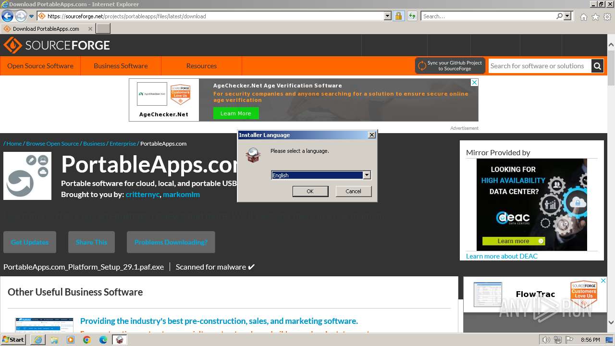Click the volume speaker tray icon
Viewport: 615px width, 346px height.
[546, 340]
